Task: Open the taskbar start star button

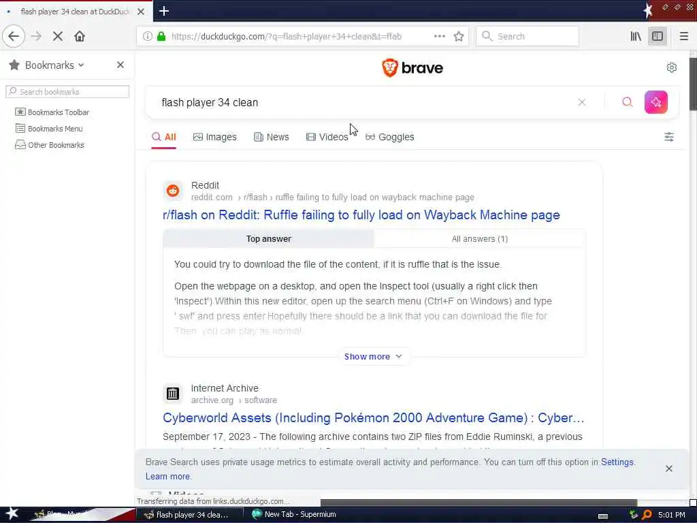Action: 12,514
